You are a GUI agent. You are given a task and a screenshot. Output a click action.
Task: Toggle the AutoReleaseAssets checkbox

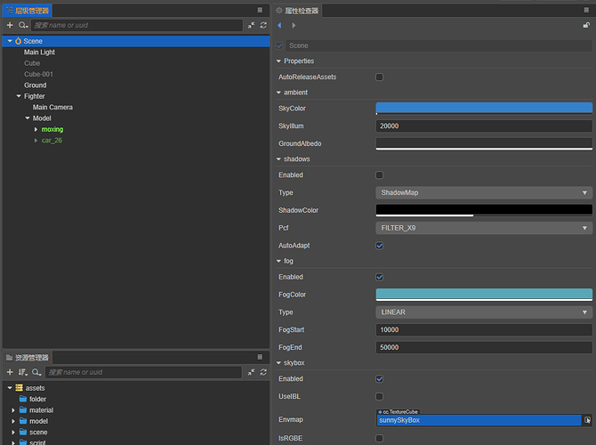coord(379,77)
